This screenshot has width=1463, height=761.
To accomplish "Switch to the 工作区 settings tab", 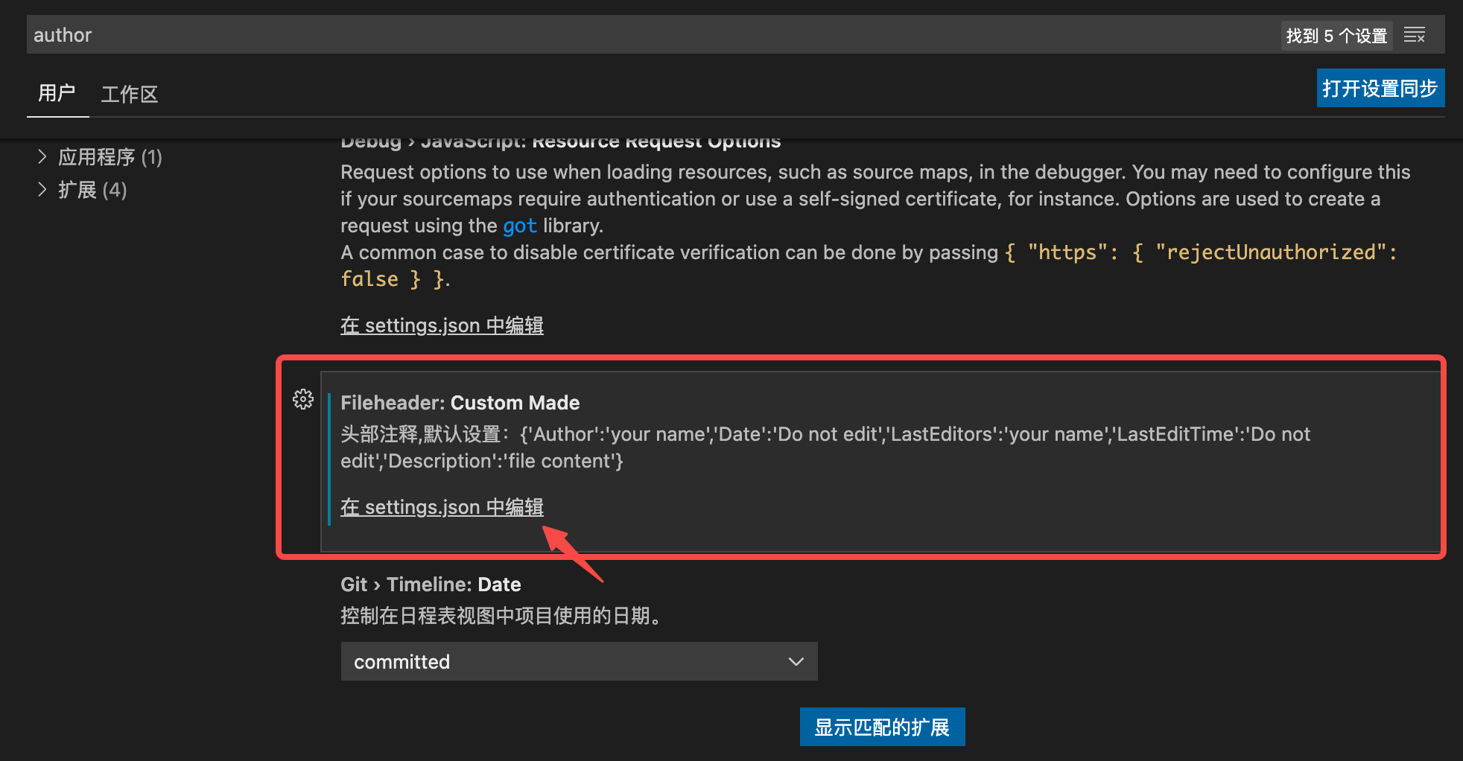I will pyautogui.click(x=129, y=94).
